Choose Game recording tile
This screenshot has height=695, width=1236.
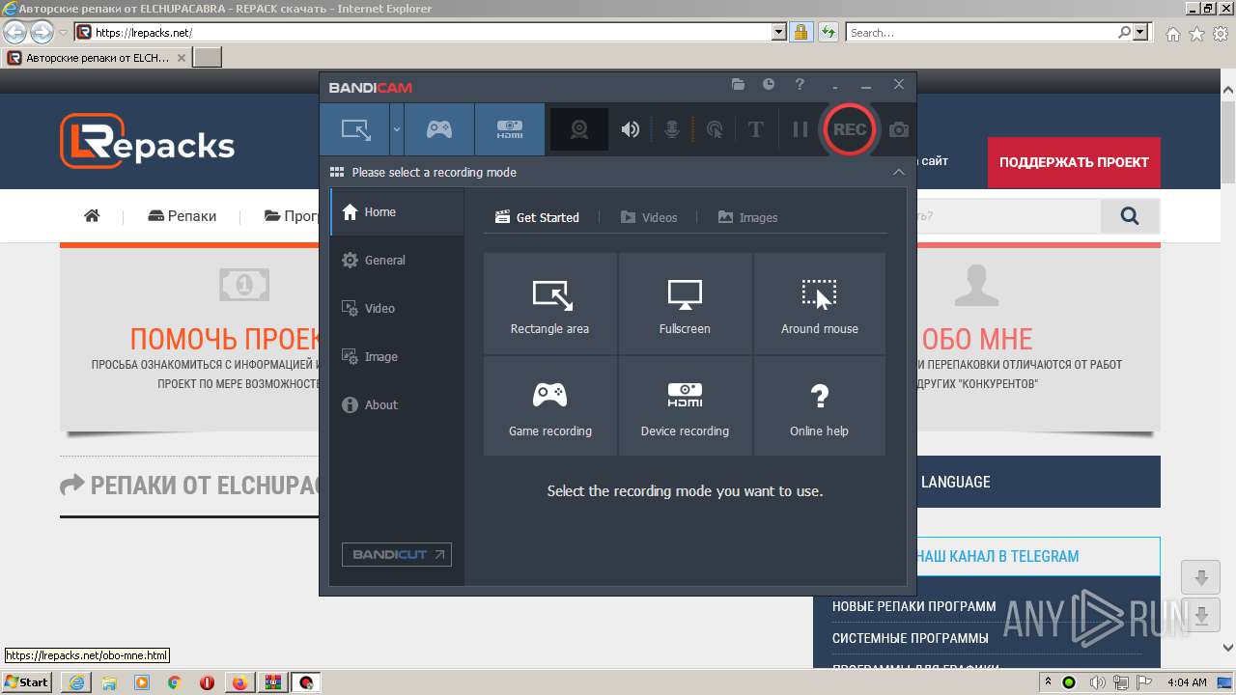coord(549,405)
